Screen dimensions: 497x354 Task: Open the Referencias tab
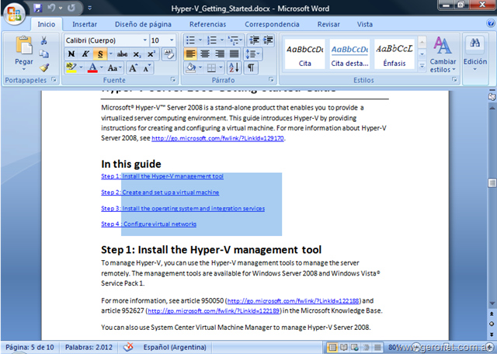208,24
